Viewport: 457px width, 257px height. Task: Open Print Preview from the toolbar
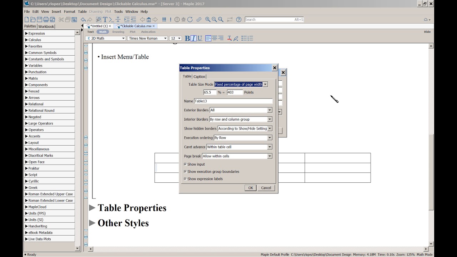tap(52, 20)
